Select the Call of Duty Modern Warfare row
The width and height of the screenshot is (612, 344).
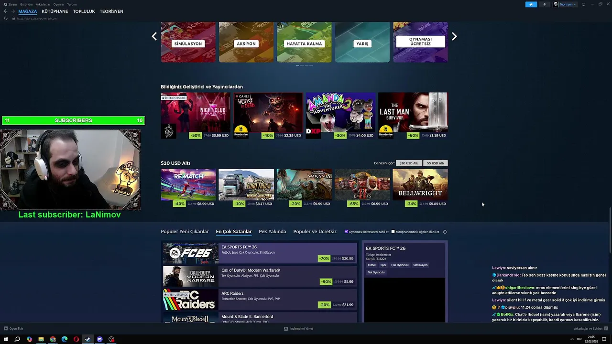pos(260,276)
